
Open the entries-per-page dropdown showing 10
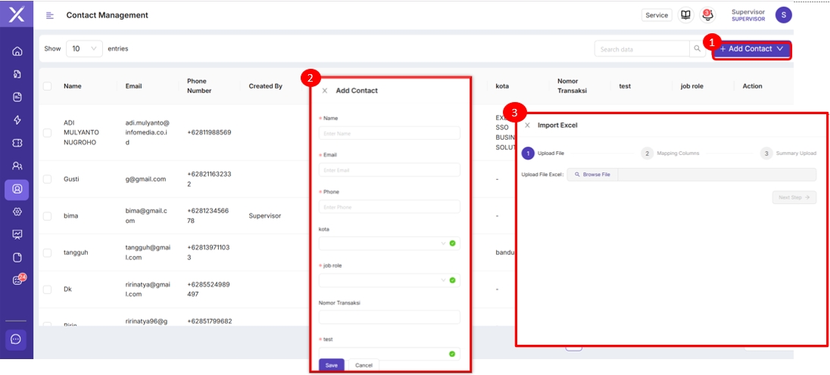pyautogui.click(x=84, y=48)
